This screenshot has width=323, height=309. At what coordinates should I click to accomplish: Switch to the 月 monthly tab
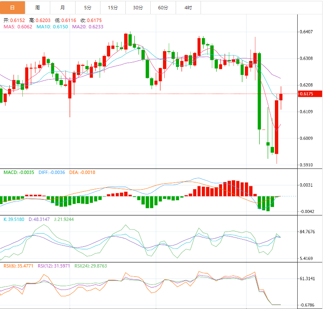click(62, 8)
